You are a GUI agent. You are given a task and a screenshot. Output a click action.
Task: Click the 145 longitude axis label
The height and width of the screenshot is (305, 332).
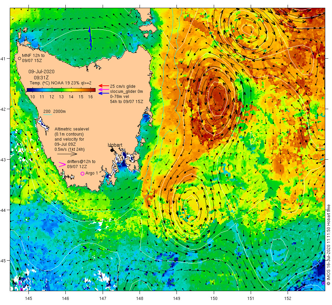click(28, 299)
